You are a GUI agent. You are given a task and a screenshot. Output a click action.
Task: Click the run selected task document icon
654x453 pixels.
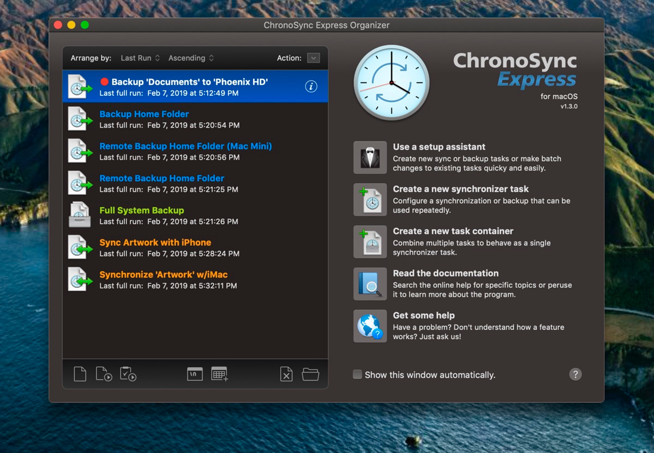point(104,374)
